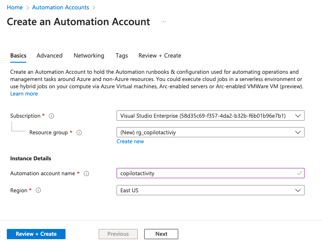Navigate to Home in the breadcrumb
This screenshot has height=246, width=322.
pos(14,7)
